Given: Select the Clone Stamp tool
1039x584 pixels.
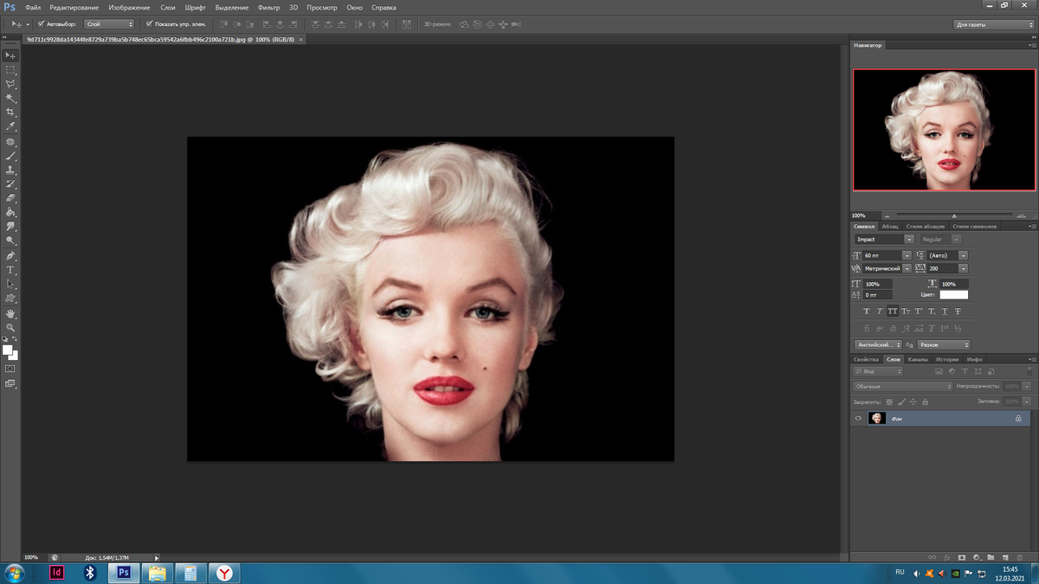Looking at the screenshot, I should click(10, 170).
